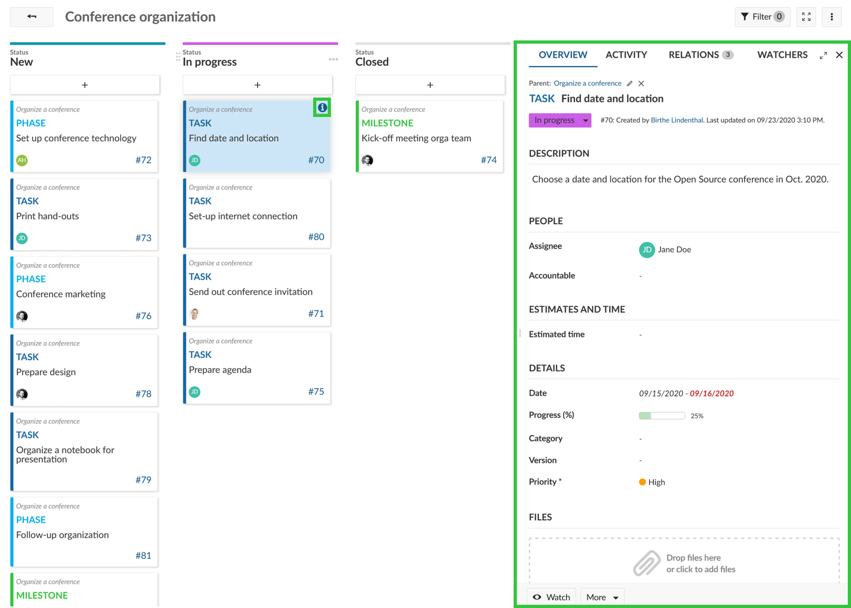The width and height of the screenshot is (851, 608).
Task: Click the paperclip to add files
Action: (x=646, y=563)
